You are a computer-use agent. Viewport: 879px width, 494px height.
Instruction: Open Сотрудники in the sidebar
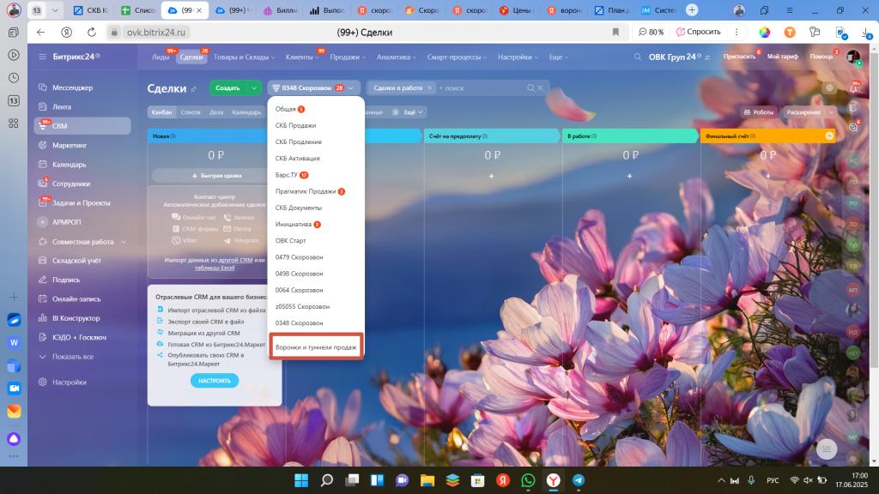pyautogui.click(x=71, y=184)
